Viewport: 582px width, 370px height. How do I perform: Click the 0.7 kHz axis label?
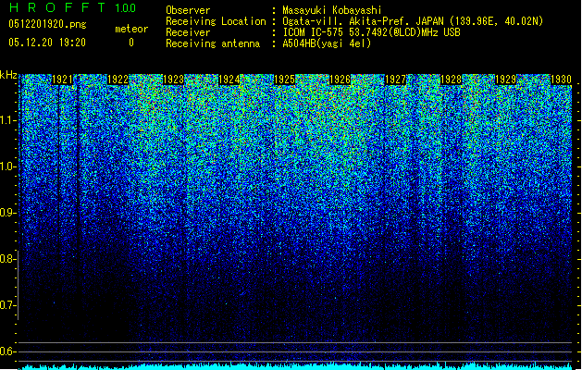[7, 305]
